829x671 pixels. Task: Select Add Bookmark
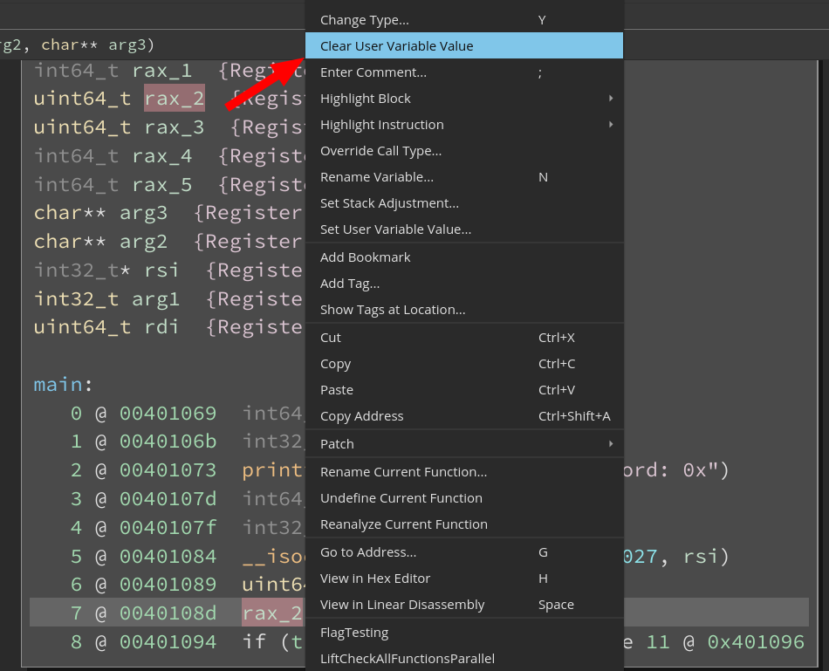pos(464,257)
